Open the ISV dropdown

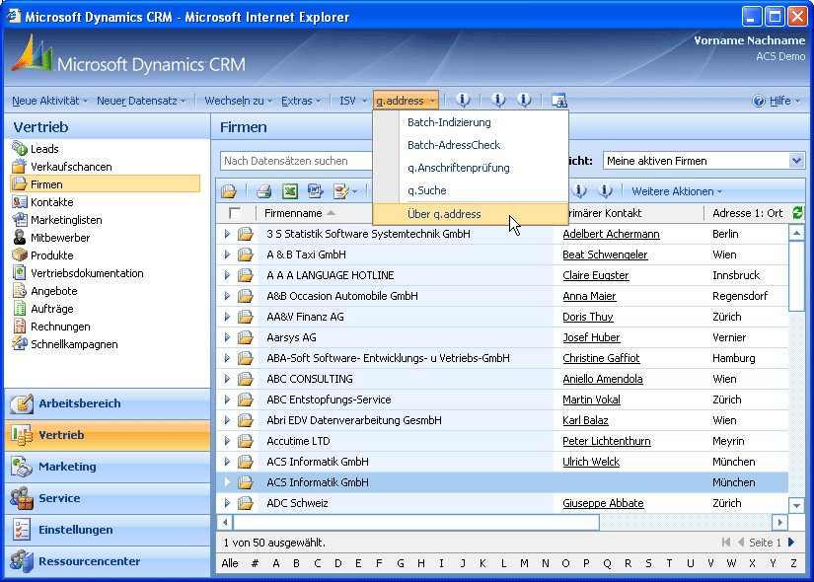(353, 101)
